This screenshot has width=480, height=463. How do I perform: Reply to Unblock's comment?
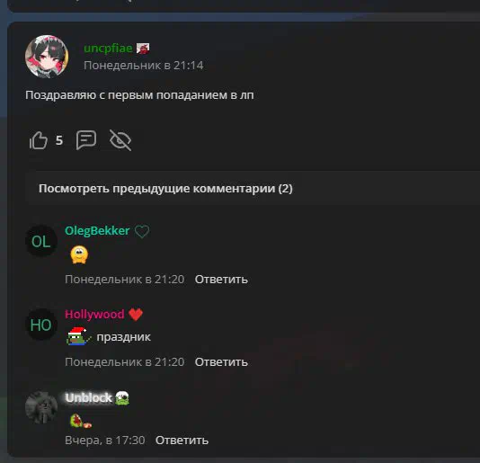point(182,441)
